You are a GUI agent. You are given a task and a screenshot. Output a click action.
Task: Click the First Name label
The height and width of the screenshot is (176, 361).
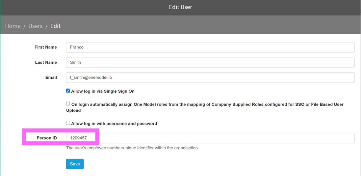[x=46, y=47]
